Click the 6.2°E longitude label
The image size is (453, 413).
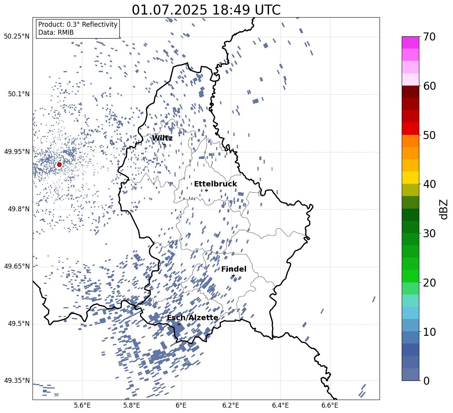(x=231, y=405)
